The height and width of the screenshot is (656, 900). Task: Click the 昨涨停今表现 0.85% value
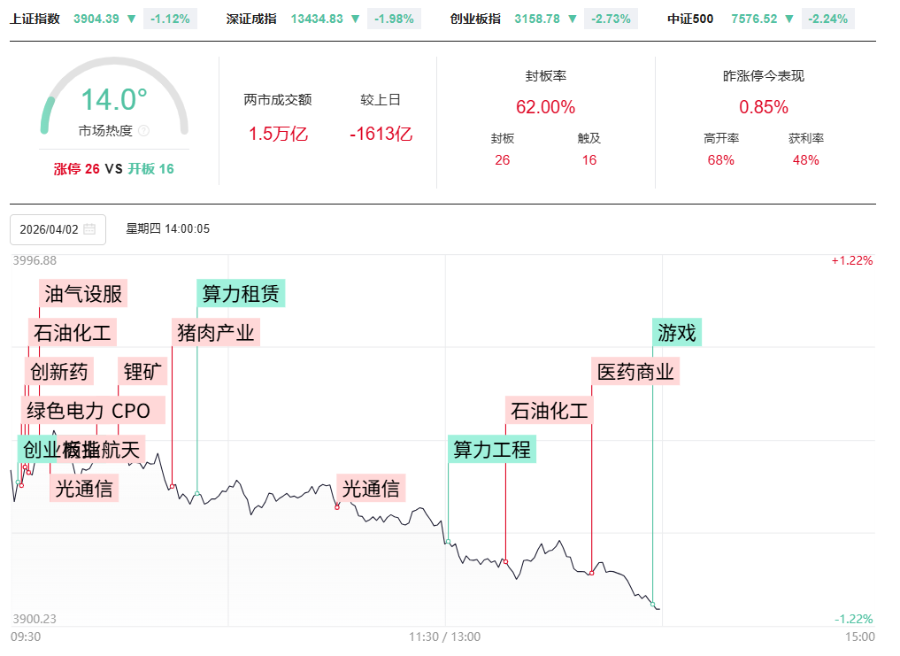pyautogui.click(x=763, y=107)
